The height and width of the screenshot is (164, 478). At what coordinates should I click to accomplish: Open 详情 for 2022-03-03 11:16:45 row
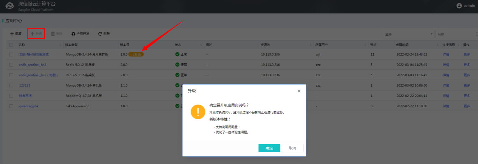[x=446, y=75]
